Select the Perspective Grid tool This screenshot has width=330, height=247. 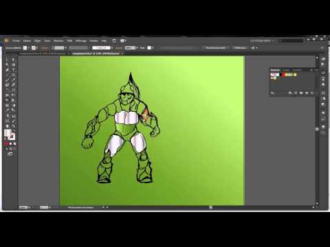pyautogui.click(x=14, y=100)
